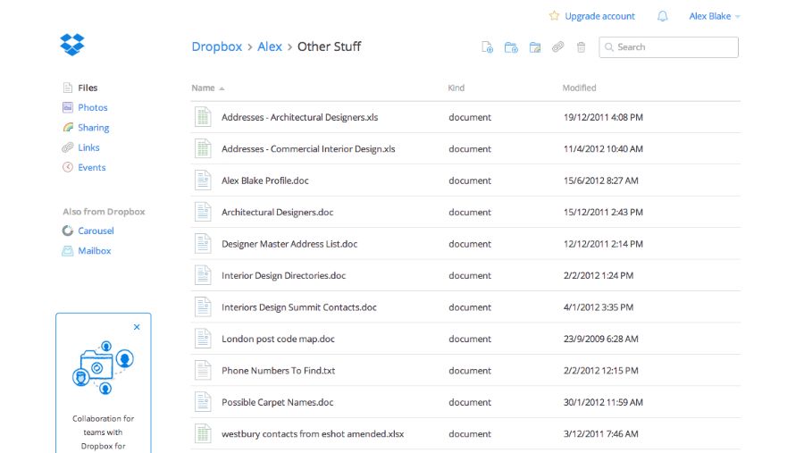Open the notifications bell
Viewport: 804px width, 453px height.
tap(662, 16)
